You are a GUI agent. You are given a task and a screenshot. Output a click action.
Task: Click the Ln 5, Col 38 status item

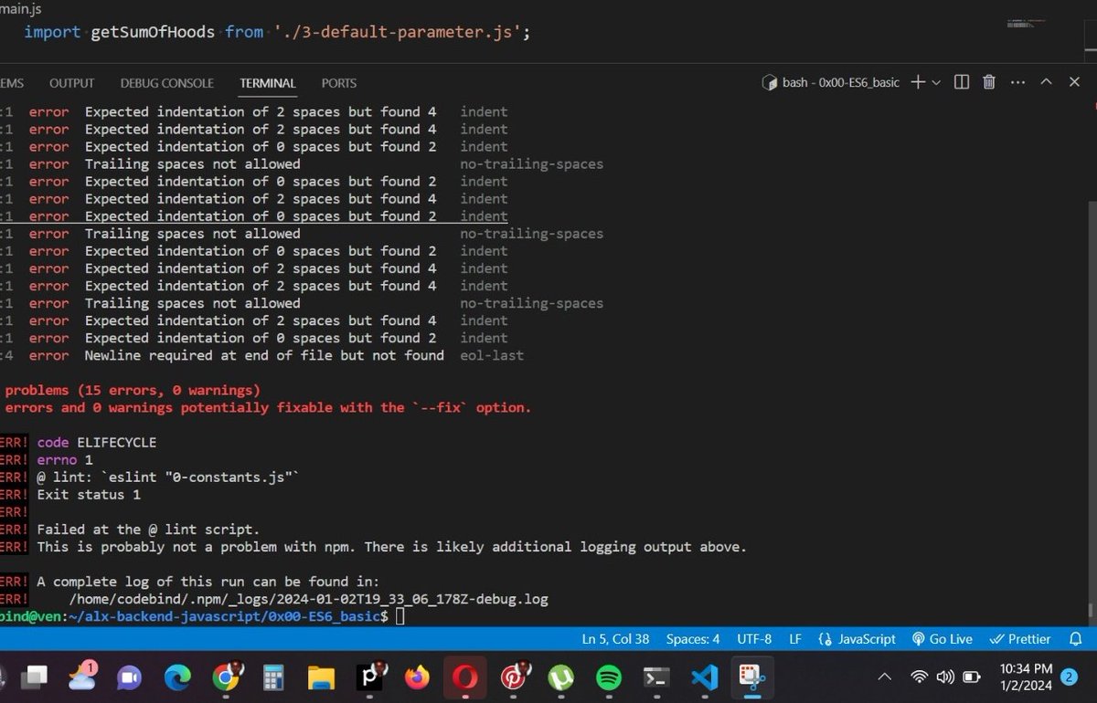click(x=616, y=639)
